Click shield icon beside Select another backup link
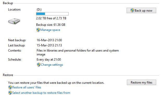 [x=10, y=93]
